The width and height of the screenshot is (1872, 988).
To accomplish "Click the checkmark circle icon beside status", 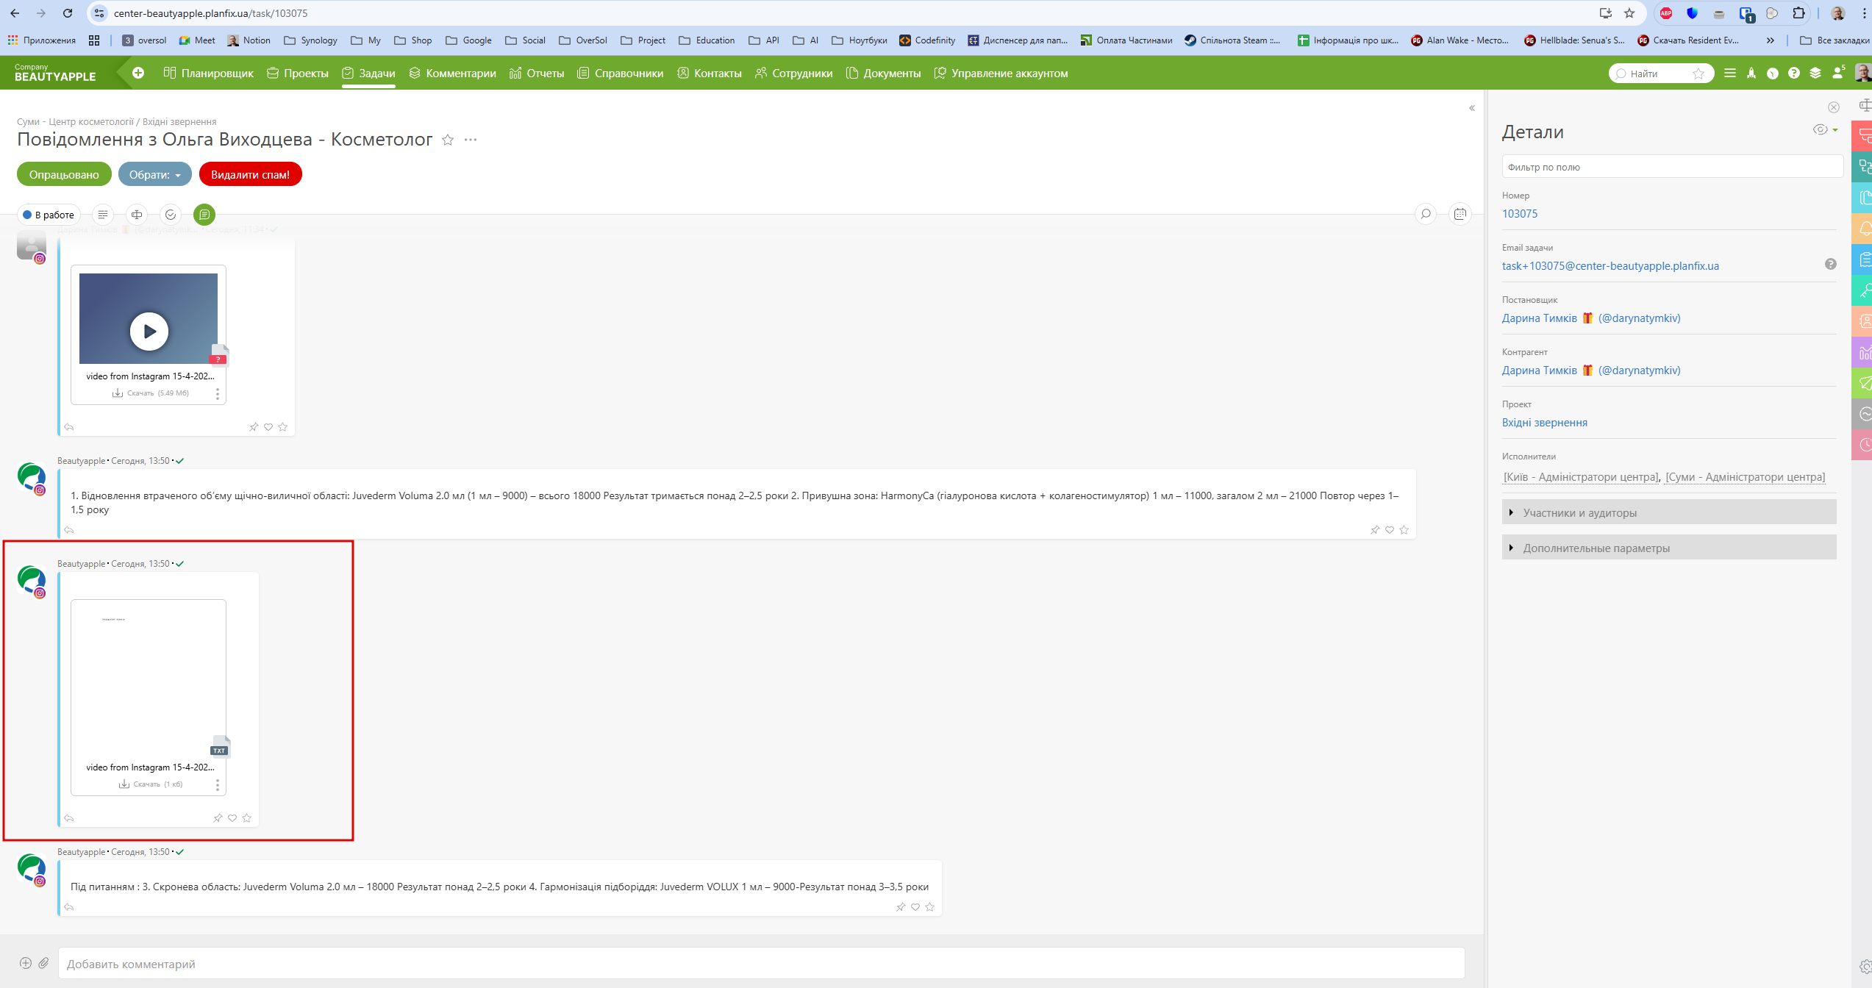I will coord(171,215).
